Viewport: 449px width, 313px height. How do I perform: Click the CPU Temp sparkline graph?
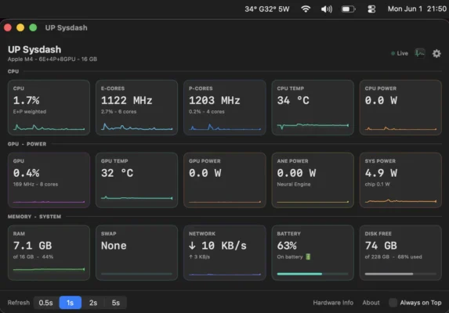point(313,126)
